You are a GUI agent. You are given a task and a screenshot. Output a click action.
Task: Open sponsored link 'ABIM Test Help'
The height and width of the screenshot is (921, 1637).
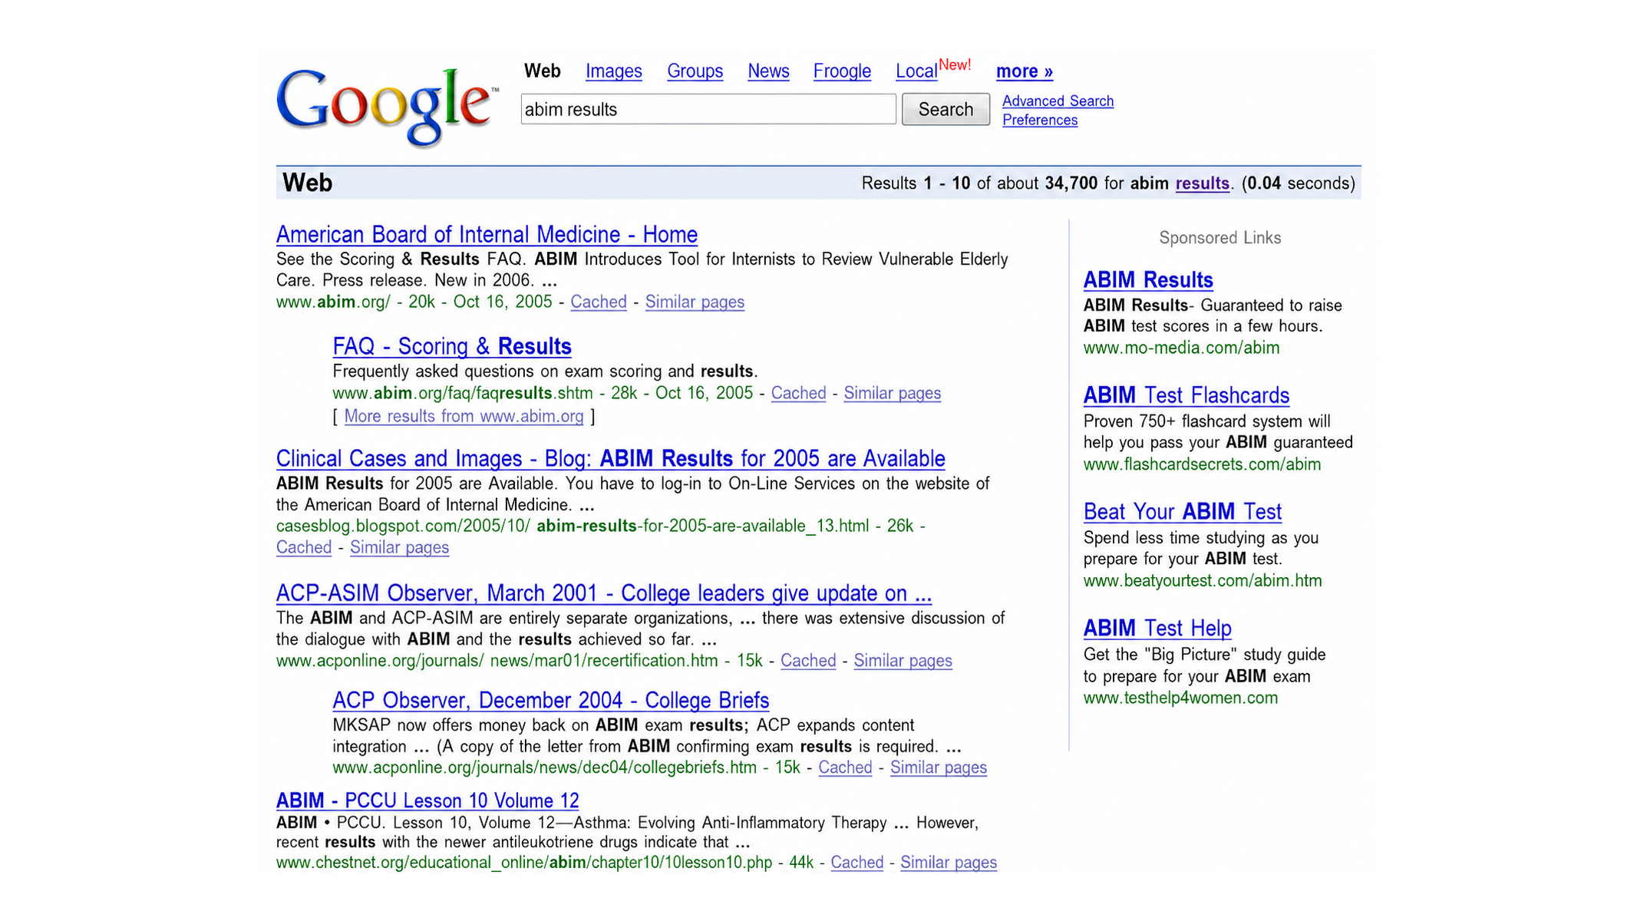pyautogui.click(x=1157, y=628)
